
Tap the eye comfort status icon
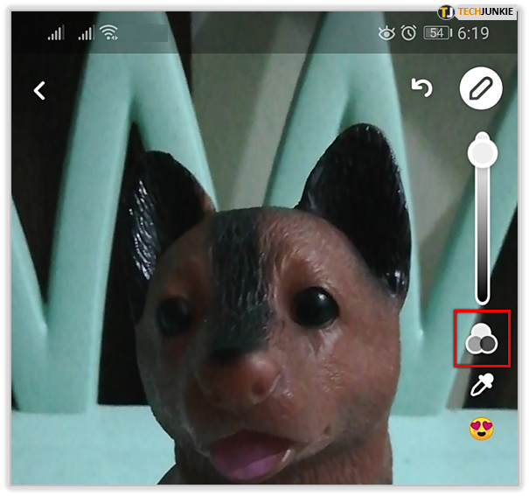click(x=386, y=33)
